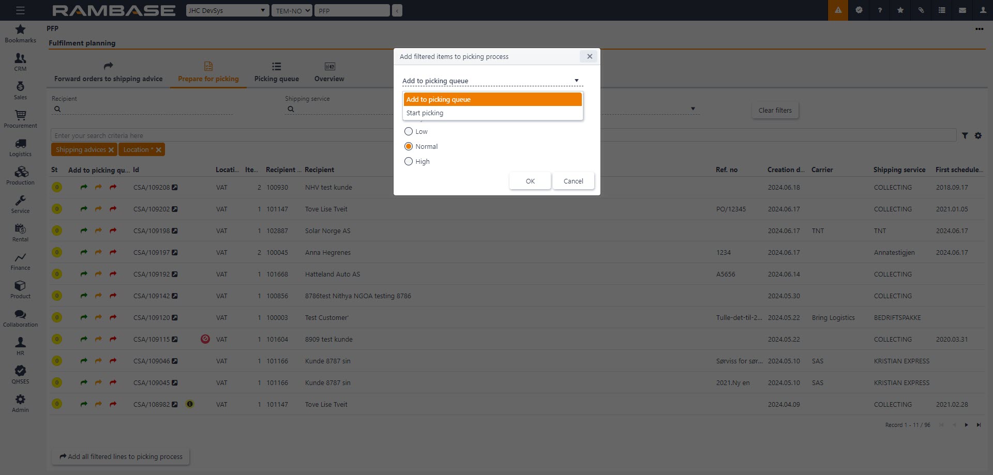Image resolution: width=993 pixels, height=475 pixels.
Task: Select Low priority radio button
Action: [409, 132]
